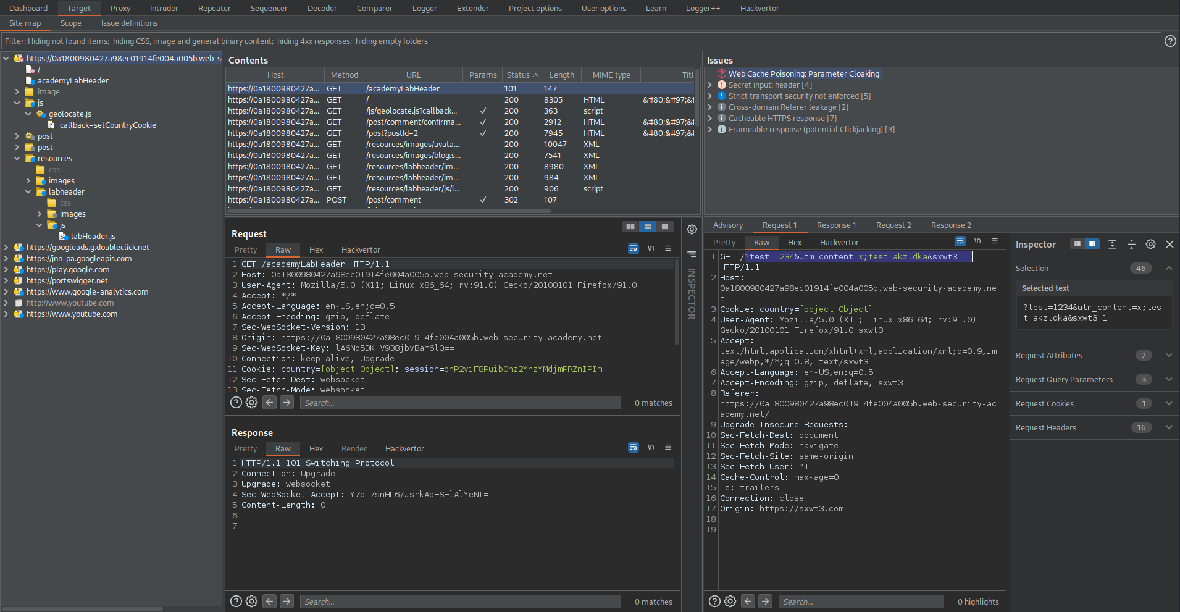The width and height of the screenshot is (1180, 612).
Task: Toggle word wrap in Request panel
Action: [x=634, y=248]
